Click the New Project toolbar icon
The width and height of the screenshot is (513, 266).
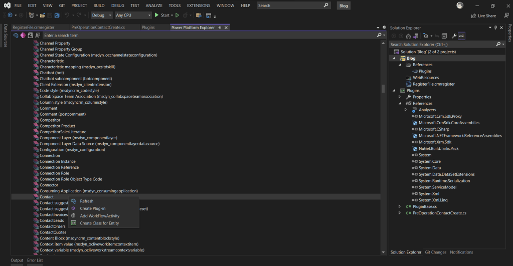[x=32, y=16]
